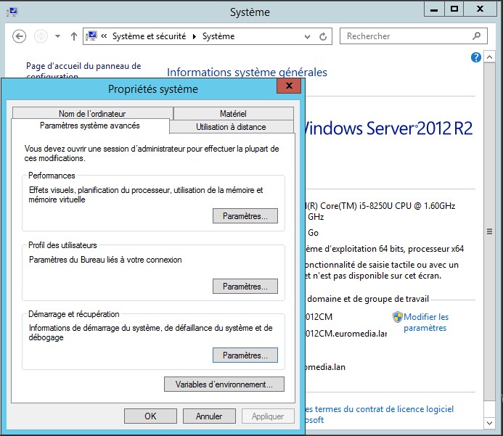Open Modifier les paramètres link

coord(425,322)
